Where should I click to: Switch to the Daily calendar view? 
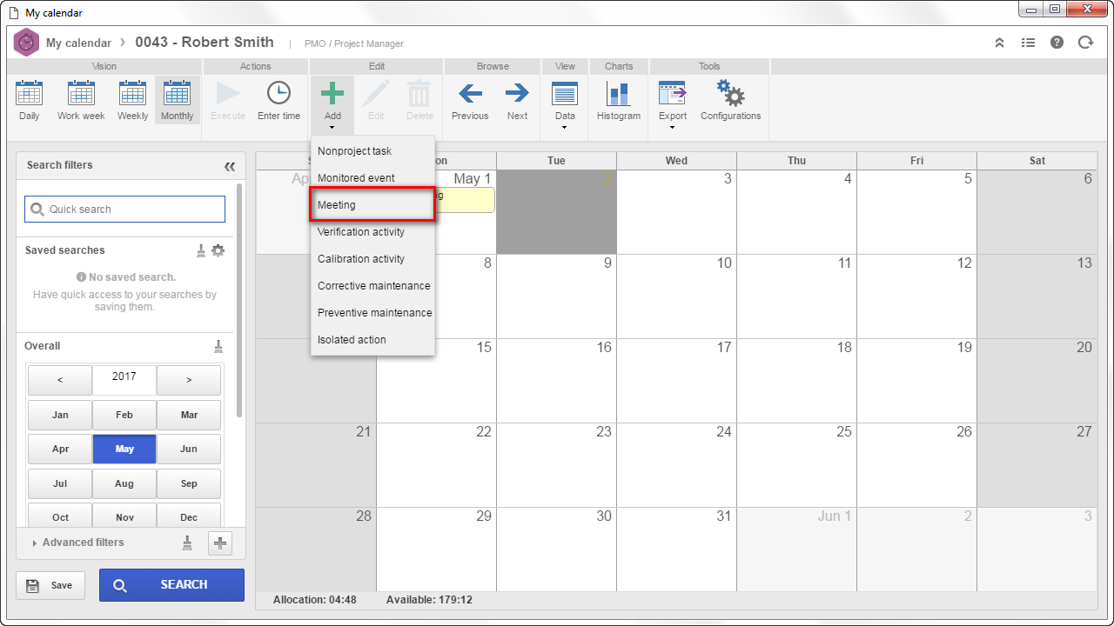coord(30,100)
